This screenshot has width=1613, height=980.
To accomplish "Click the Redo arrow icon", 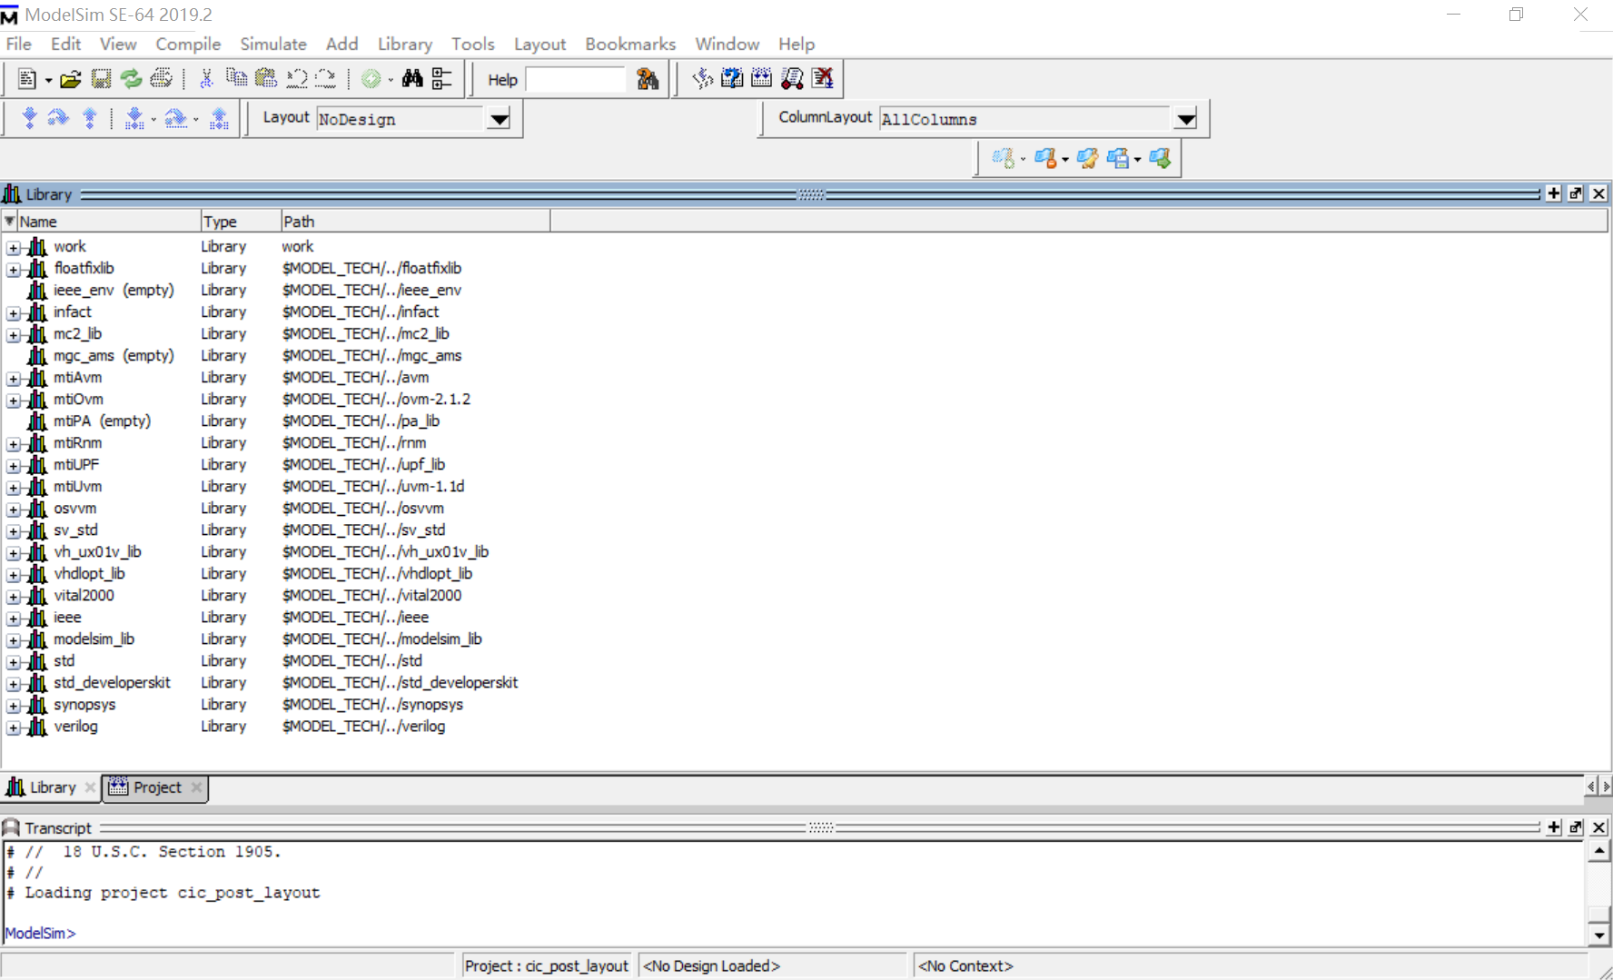I will click(326, 79).
